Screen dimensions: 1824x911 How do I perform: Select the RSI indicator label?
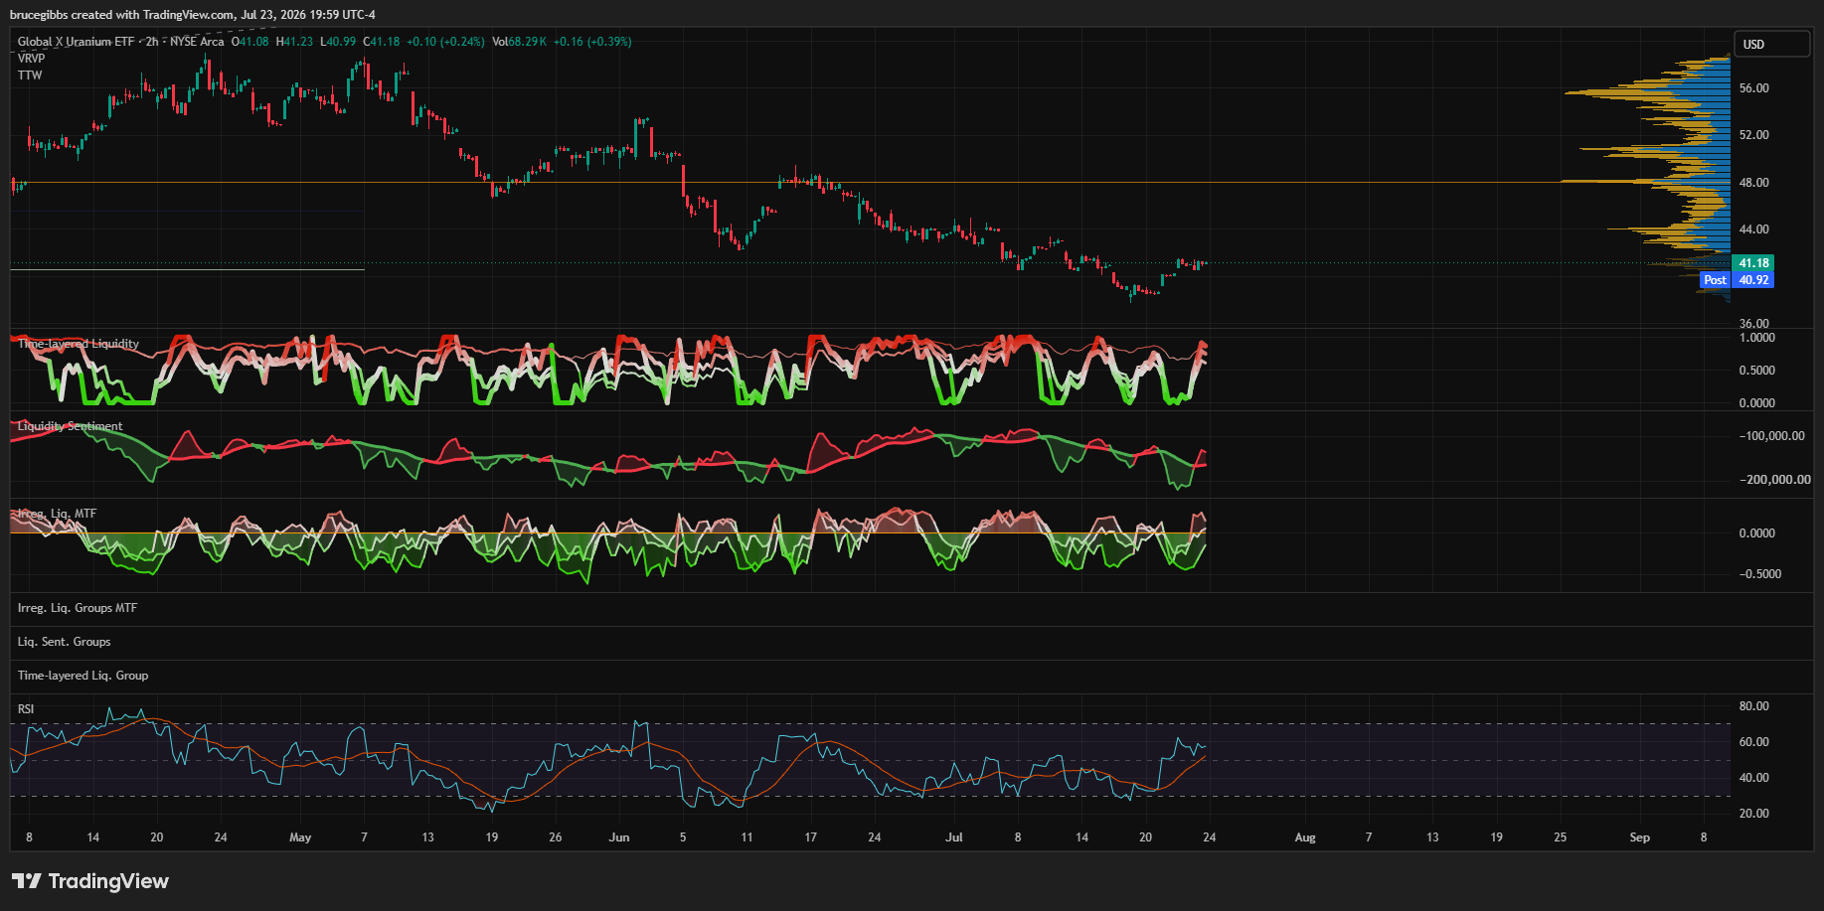(x=26, y=709)
